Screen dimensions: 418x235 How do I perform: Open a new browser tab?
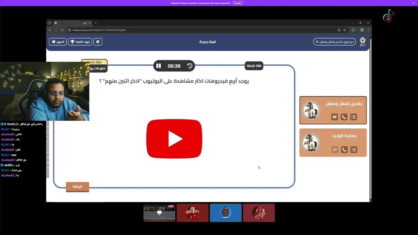coord(96,23)
